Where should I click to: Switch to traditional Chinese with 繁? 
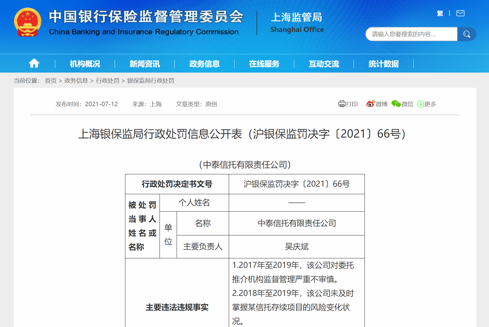click(440, 13)
